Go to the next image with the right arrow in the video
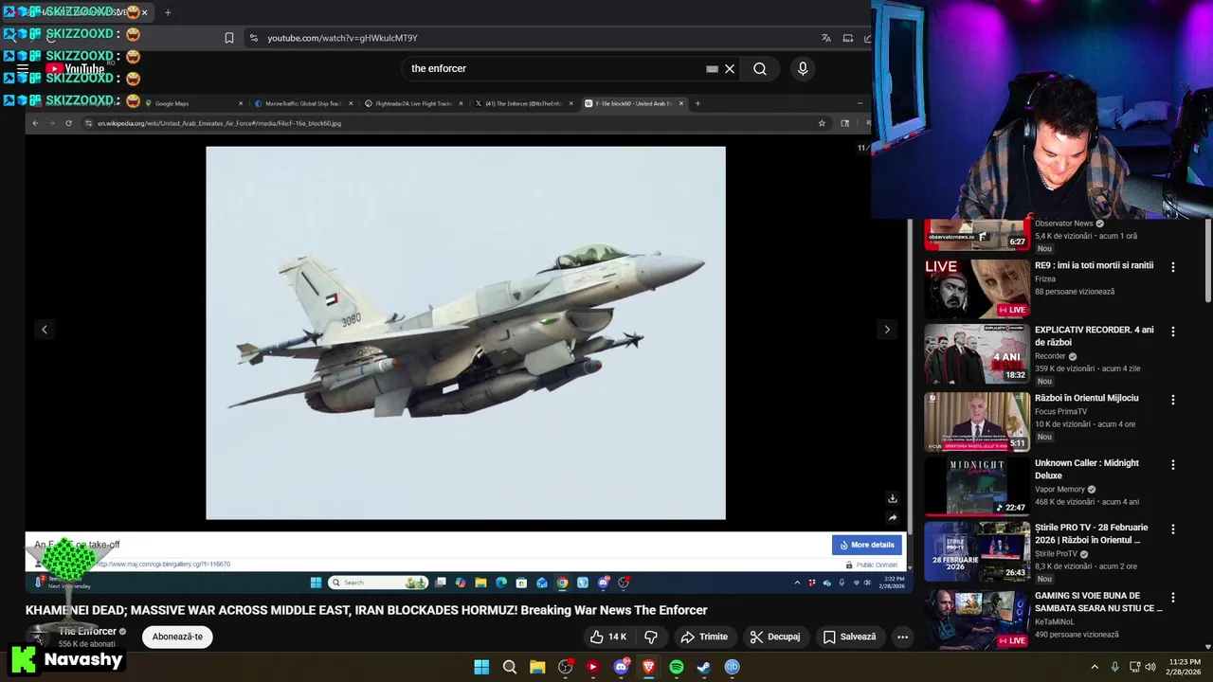The image size is (1213, 682). [x=887, y=330]
